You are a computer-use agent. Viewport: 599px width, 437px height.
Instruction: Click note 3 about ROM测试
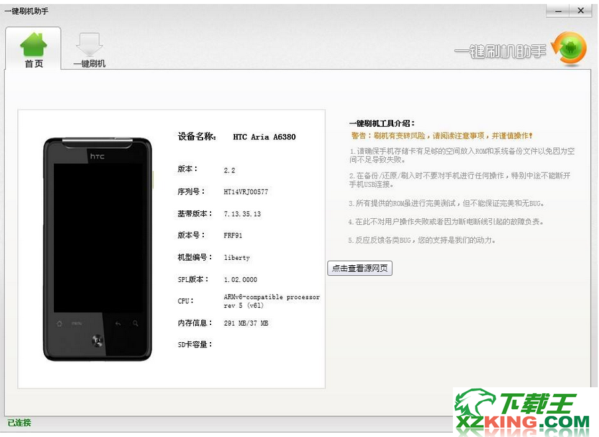pyautogui.click(x=446, y=203)
